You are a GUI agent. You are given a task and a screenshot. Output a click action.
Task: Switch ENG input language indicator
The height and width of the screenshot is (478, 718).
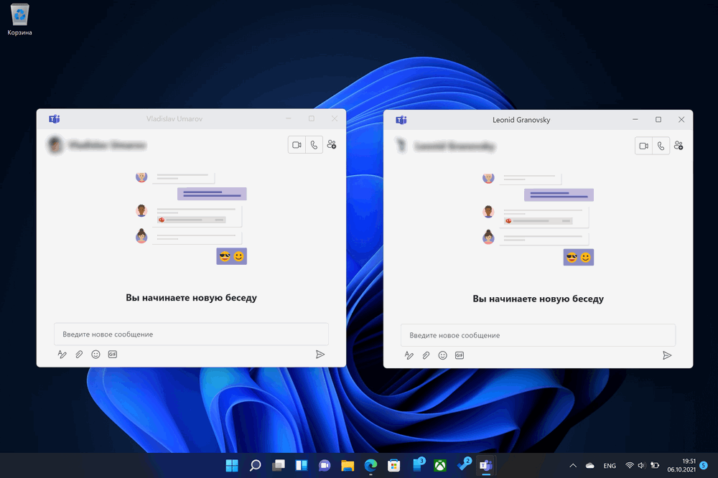tap(610, 466)
